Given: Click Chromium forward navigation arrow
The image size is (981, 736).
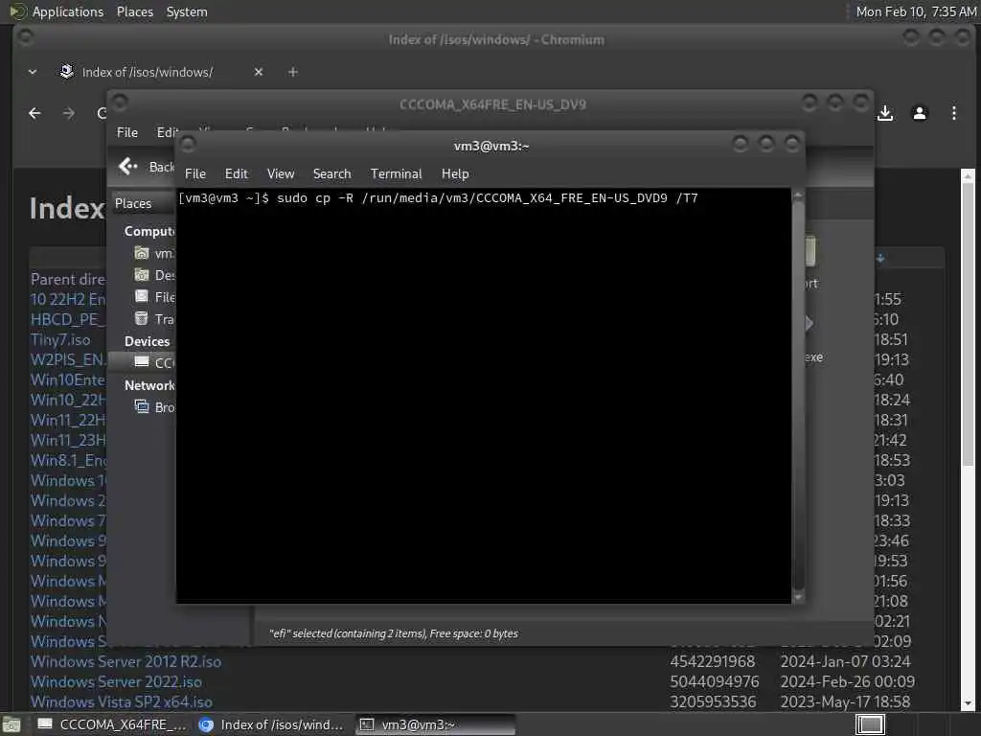Looking at the screenshot, I should (69, 113).
